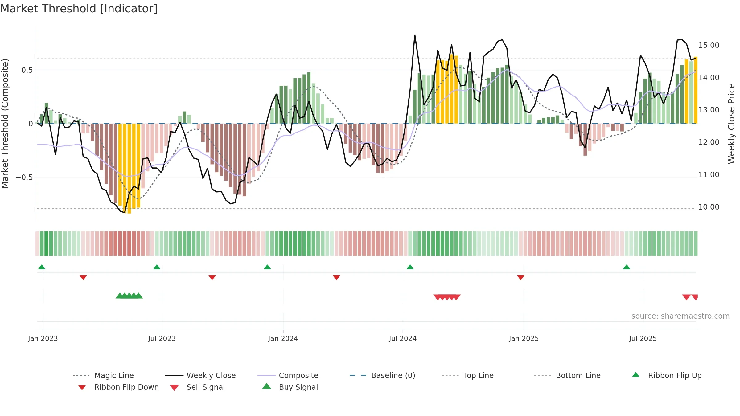Click the ribbon flip down marker just before Jan 2025
Image resolution: width=740 pixels, height=416 pixels.
point(521,278)
